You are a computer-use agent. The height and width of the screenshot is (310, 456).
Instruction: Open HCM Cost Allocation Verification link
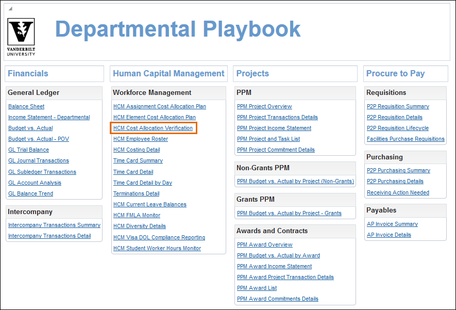point(153,128)
